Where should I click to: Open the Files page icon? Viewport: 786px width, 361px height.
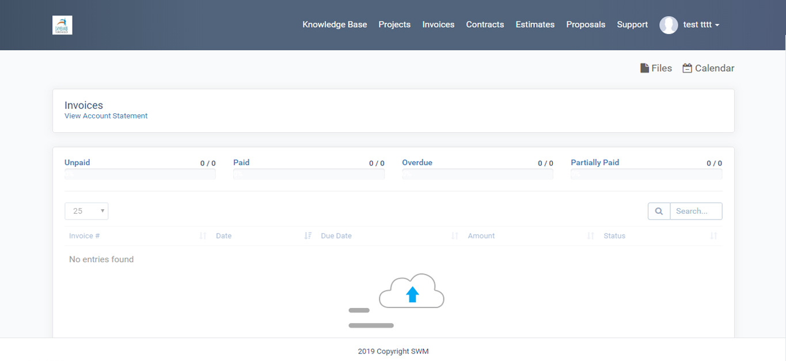(645, 68)
